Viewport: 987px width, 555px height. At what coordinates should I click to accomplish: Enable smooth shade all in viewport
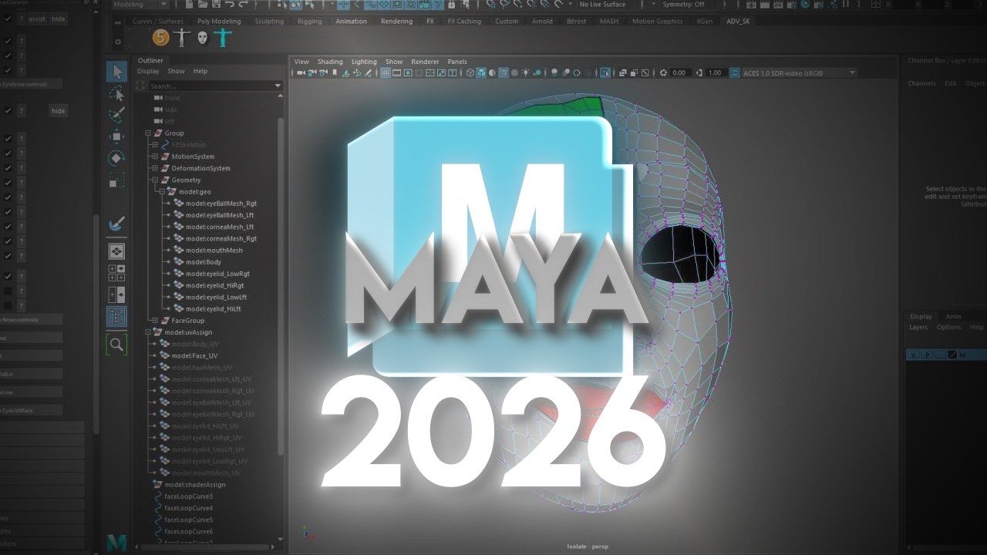481,72
